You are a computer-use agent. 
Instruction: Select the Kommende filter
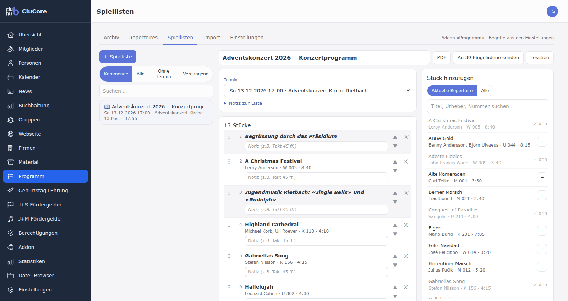tap(116, 74)
